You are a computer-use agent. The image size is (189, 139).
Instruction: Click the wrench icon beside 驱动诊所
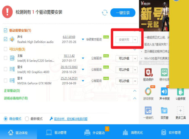[51, 119]
